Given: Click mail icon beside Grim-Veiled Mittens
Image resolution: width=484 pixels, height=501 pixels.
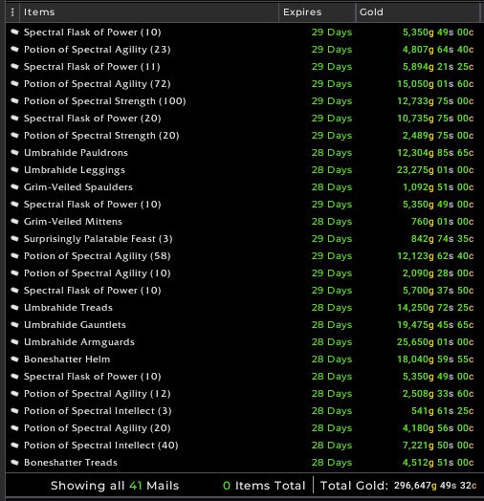Looking at the screenshot, I should point(14,222).
